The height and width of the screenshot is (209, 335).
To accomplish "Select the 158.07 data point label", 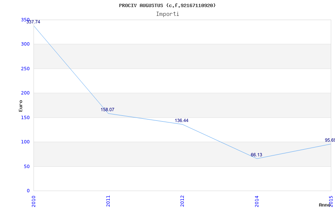I will tap(107, 110).
